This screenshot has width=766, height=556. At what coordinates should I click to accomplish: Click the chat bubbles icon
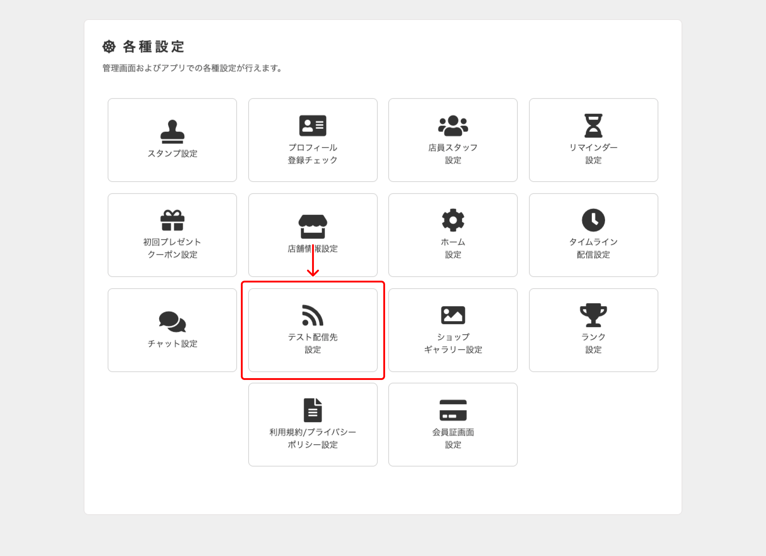172,322
